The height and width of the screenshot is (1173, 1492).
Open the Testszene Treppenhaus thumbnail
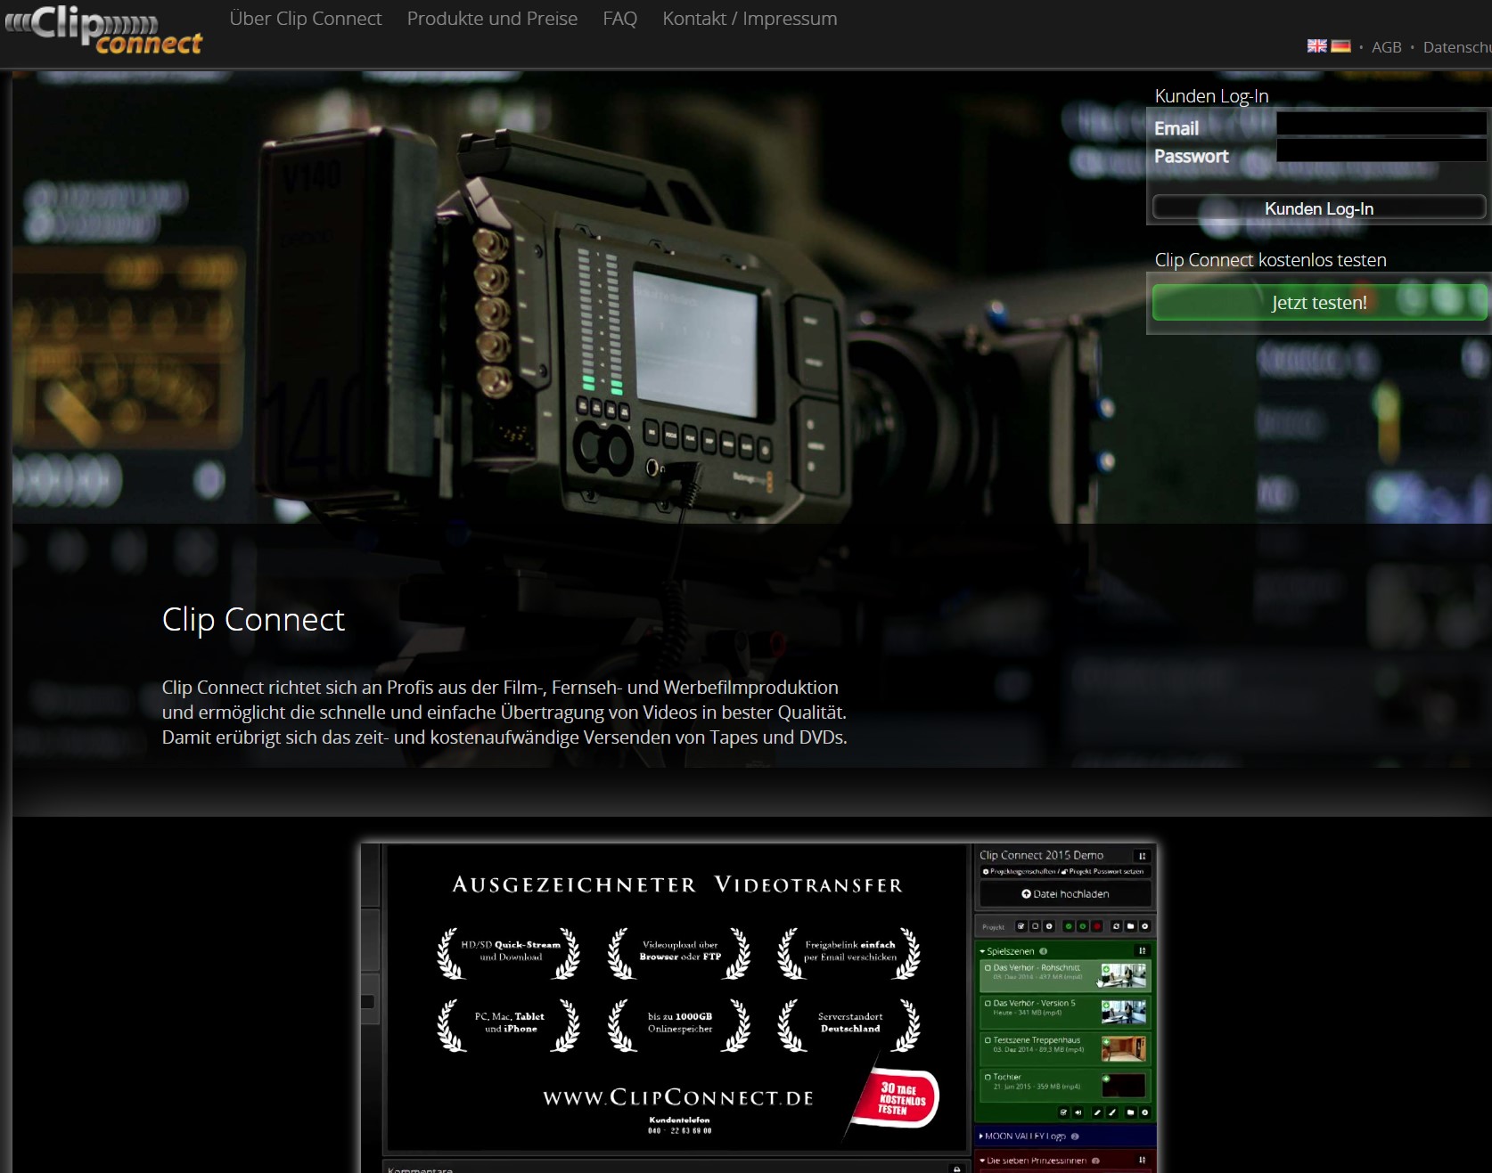(1124, 1048)
